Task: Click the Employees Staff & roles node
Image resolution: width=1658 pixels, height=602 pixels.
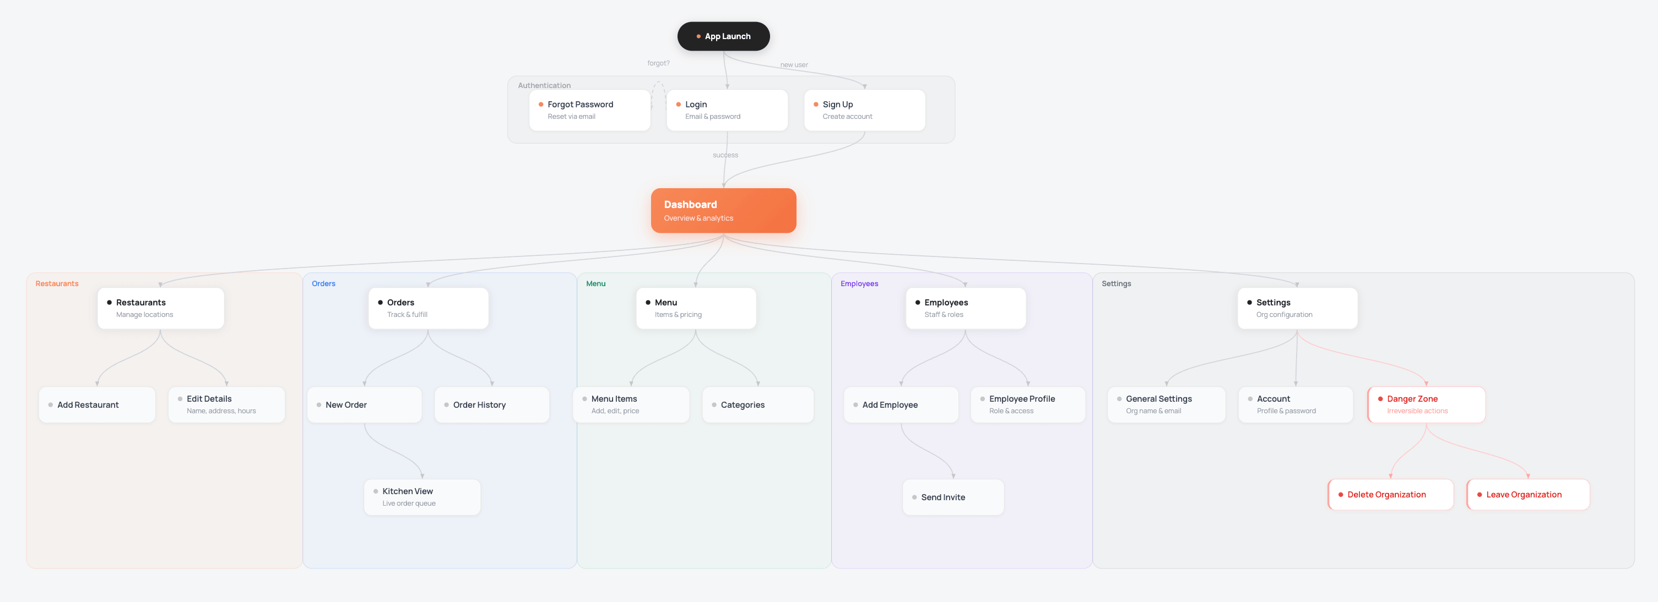Action: [x=966, y=308]
